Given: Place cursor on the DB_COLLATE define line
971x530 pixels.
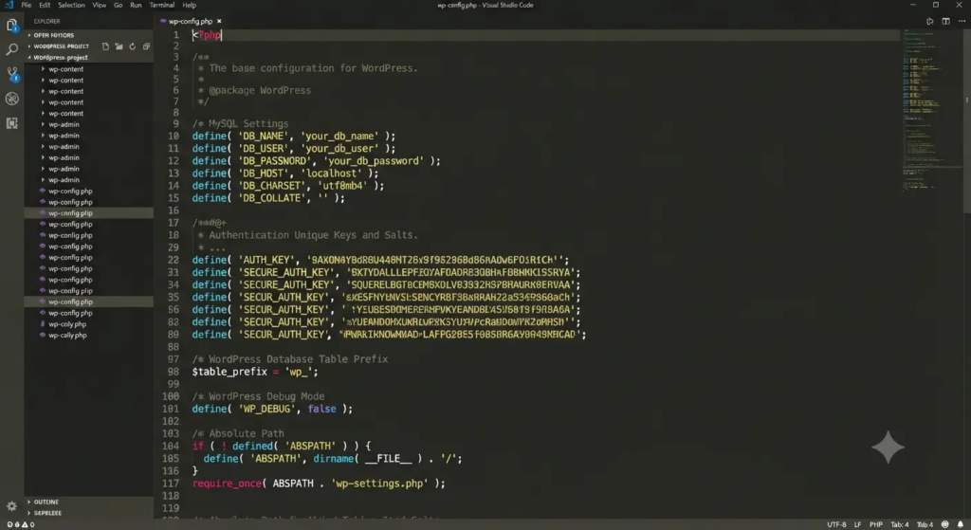Looking at the screenshot, I should pyautogui.click(x=268, y=198).
